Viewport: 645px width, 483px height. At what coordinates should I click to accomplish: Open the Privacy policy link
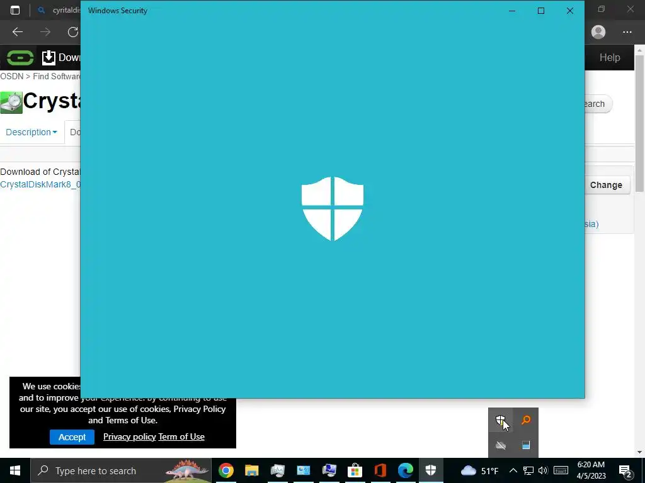130,436
